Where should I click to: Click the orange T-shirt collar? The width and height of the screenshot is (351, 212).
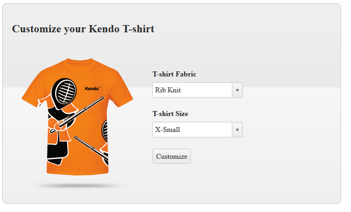[79, 62]
